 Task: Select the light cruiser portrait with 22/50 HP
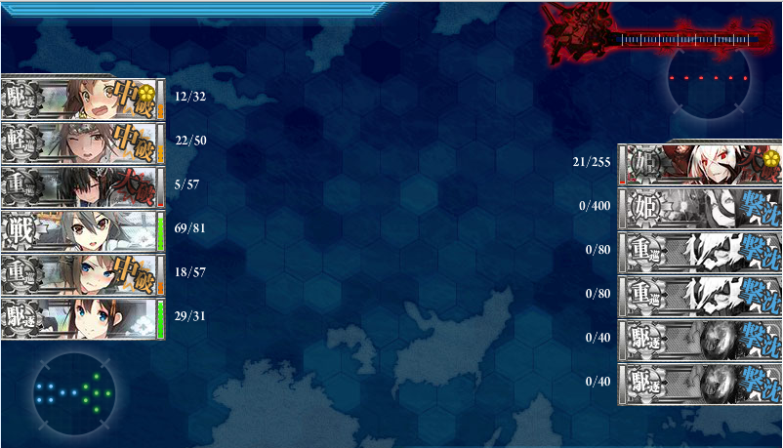pyautogui.click(x=83, y=143)
